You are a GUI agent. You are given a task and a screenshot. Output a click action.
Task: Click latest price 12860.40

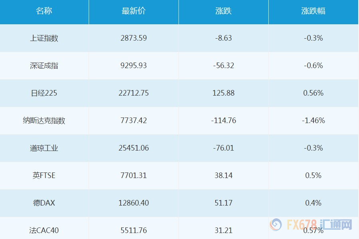pos(134,203)
